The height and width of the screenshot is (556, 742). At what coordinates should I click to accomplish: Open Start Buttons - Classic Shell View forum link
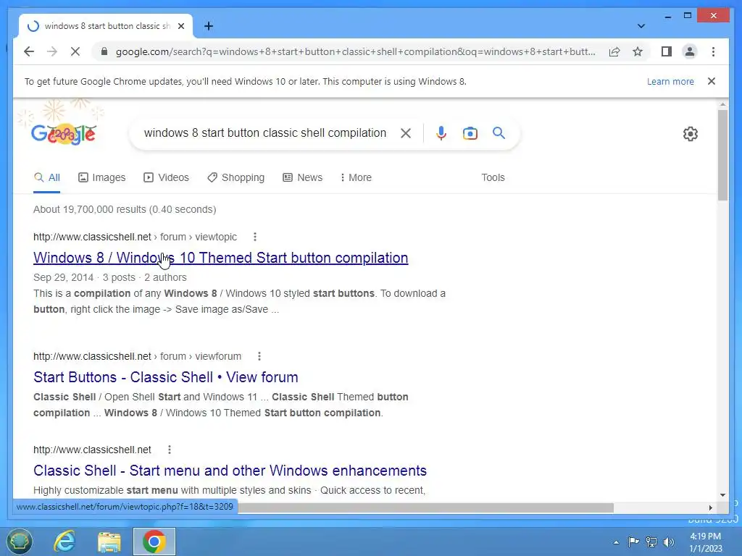[x=166, y=377]
